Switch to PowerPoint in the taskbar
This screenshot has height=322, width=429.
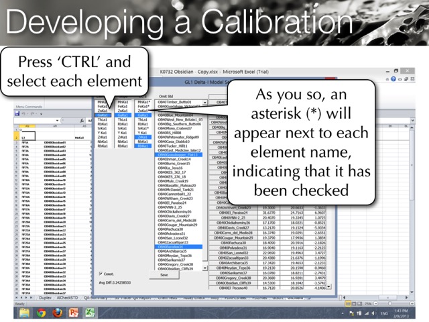(x=74, y=313)
